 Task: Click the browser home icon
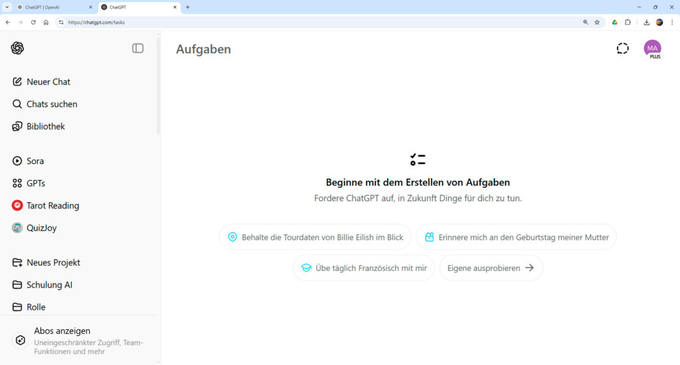coord(46,22)
